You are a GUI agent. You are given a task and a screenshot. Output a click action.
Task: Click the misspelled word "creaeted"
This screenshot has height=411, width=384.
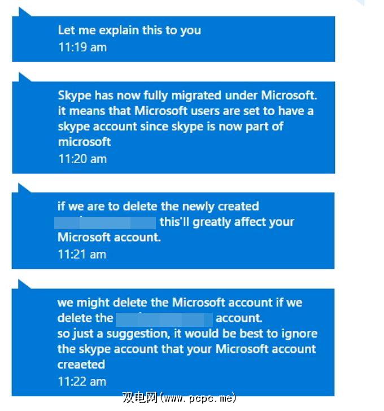tap(81, 365)
